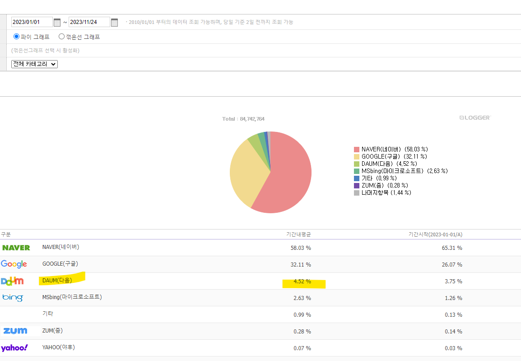Click highlighted DAUM average 4.52 %
This screenshot has width=521, height=361.
coord(302,281)
